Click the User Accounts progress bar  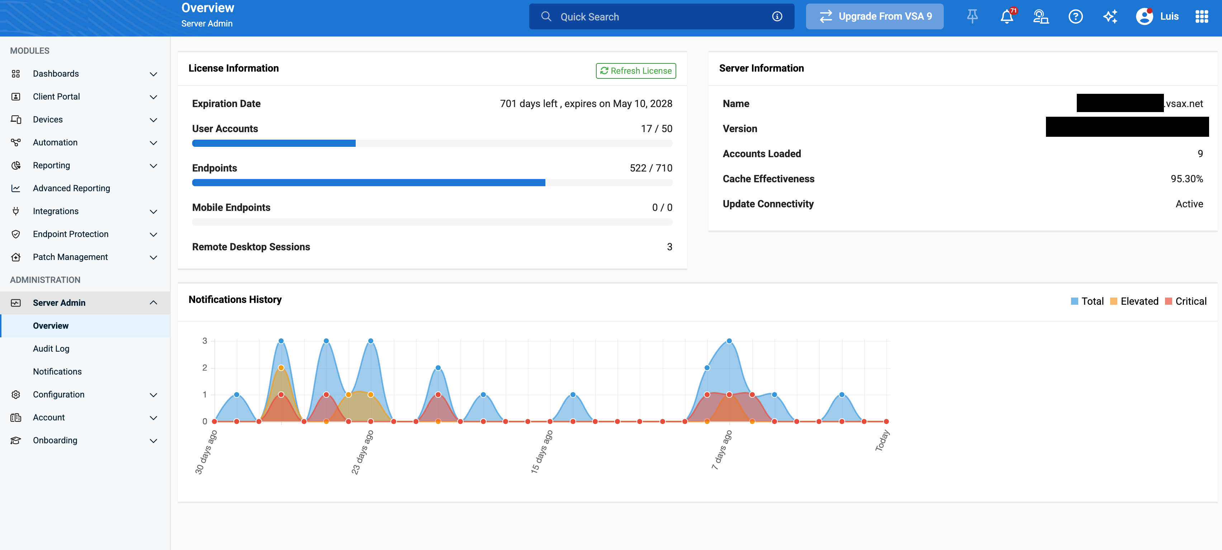tap(432, 144)
